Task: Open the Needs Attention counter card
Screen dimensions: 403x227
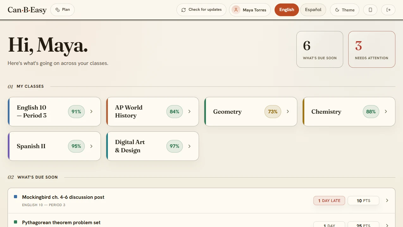Action: (x=372, y=49)
